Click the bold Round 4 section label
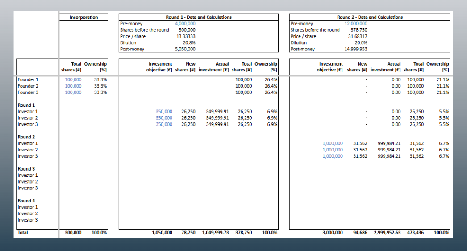Viewport: 467px width, 251px height. 26,201
